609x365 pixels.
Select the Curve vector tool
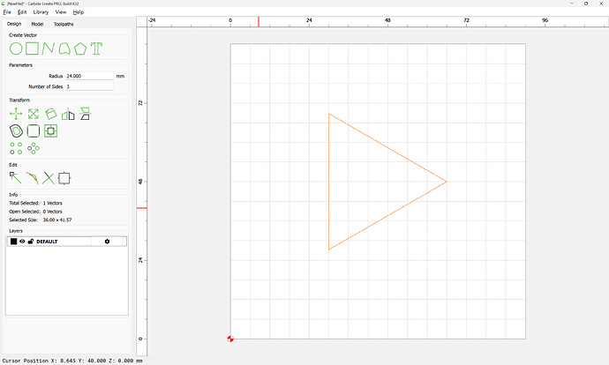click(64, 48)
